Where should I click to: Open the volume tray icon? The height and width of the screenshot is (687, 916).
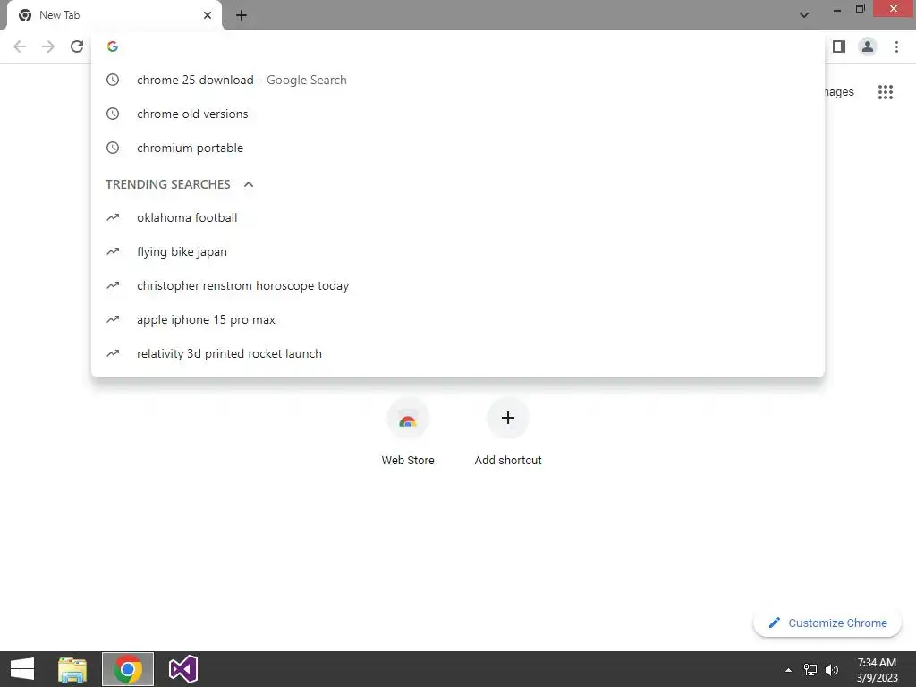tap(832, 670)
